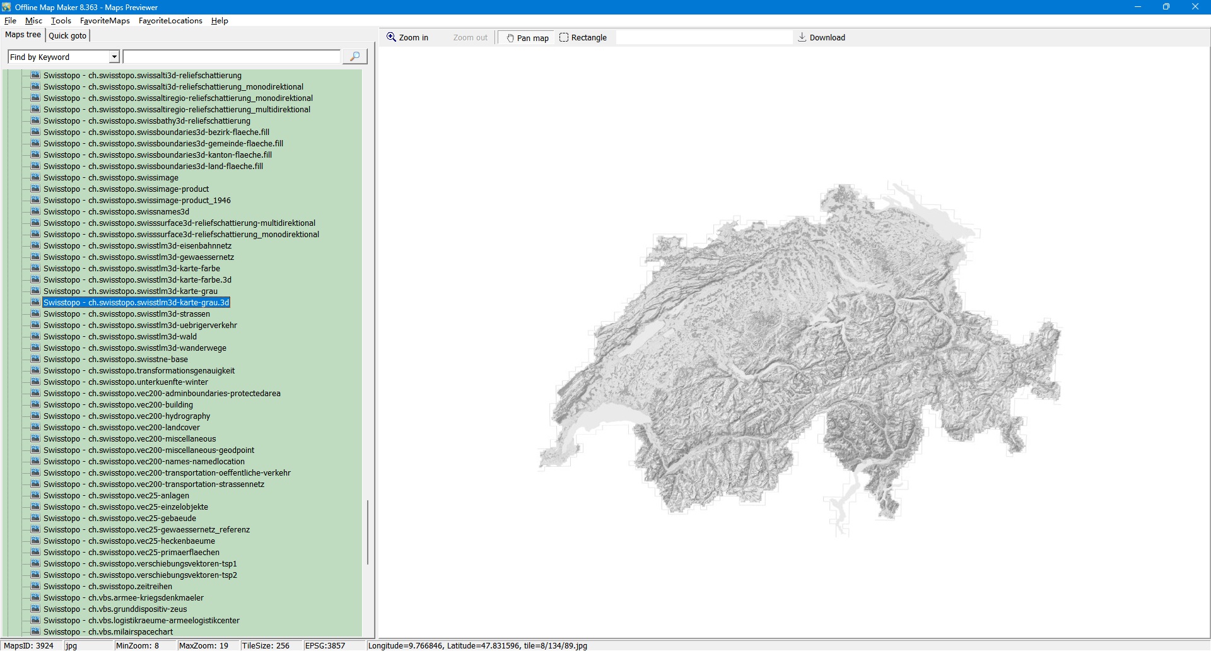The height and width of the screenshot is (651, 1211).
Task: Click the map icon beside zeitreihen entry
Action: click(36, 587)
